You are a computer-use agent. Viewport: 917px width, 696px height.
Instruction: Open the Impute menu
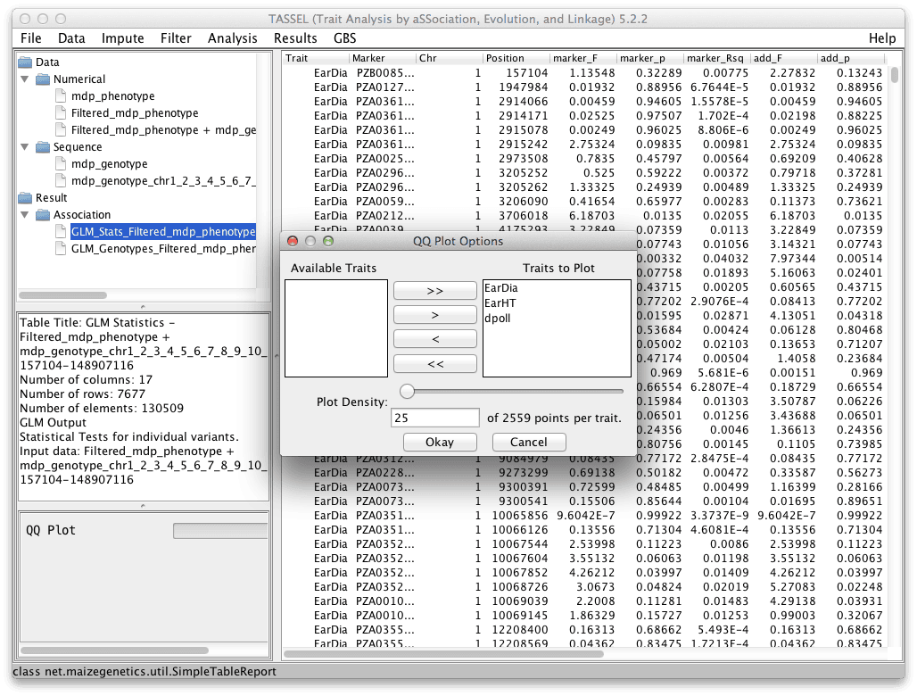point(123,38)
